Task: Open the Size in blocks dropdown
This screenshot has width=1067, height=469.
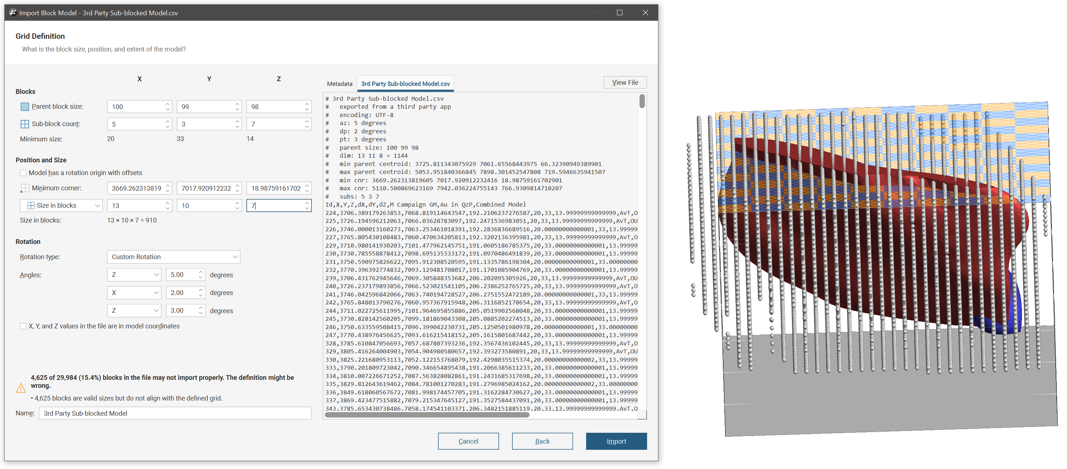Action: click(61, 206)
